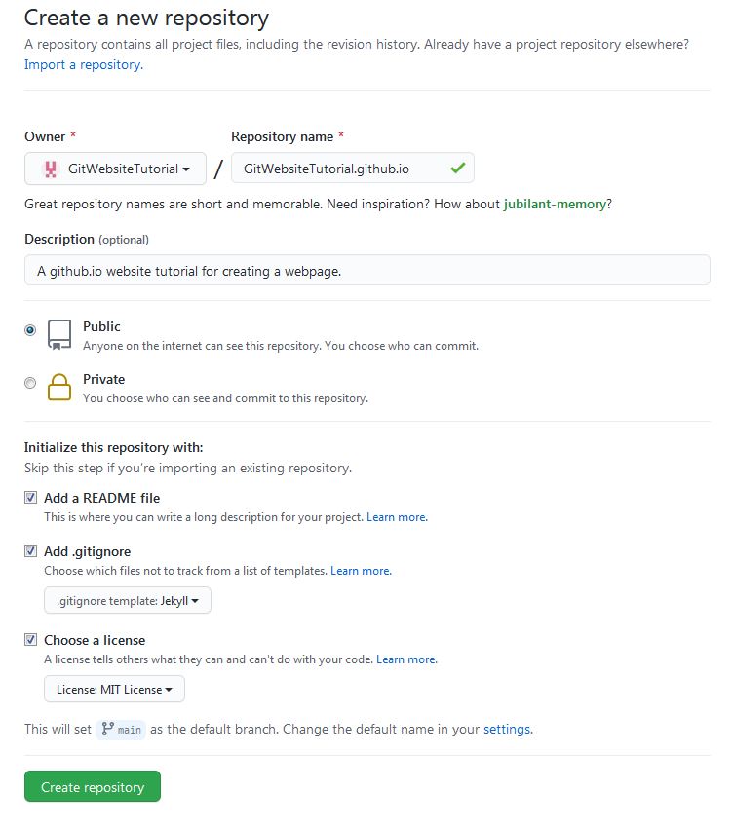Open the .gitignore template Jekyll dropdown

tap(127, 600)
